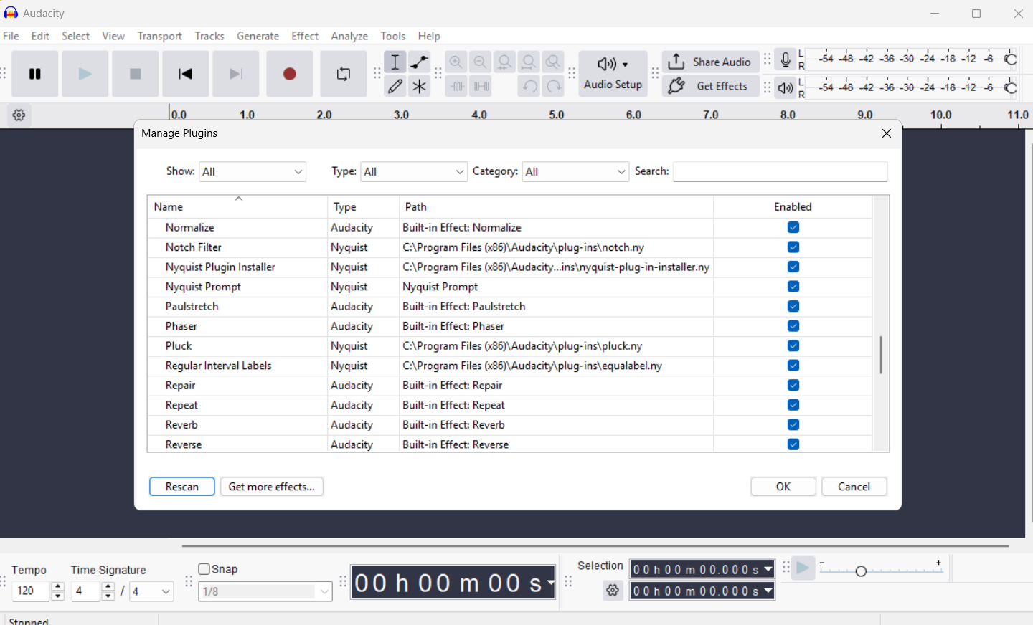Skip to start of the project
Screen dimensions: 1033x625
[x=186, y=74]
